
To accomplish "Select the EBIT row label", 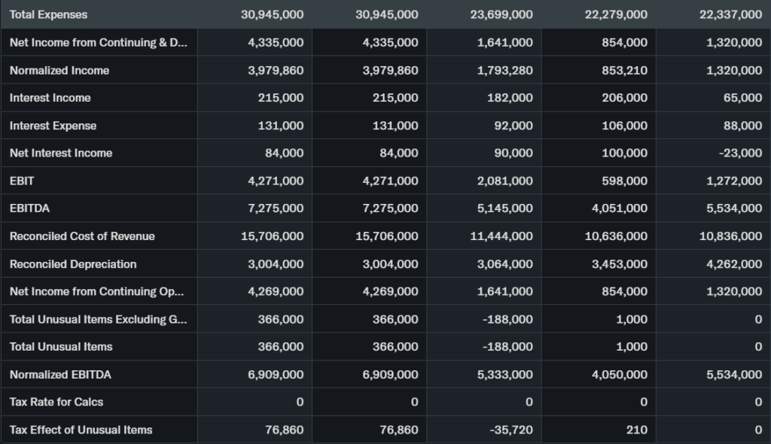I will 22,181.
